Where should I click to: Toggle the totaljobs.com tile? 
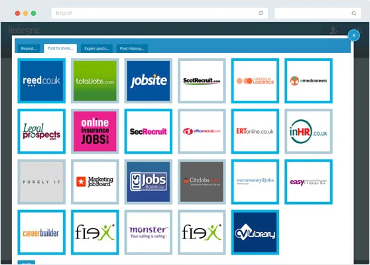(x=95, y=81)
